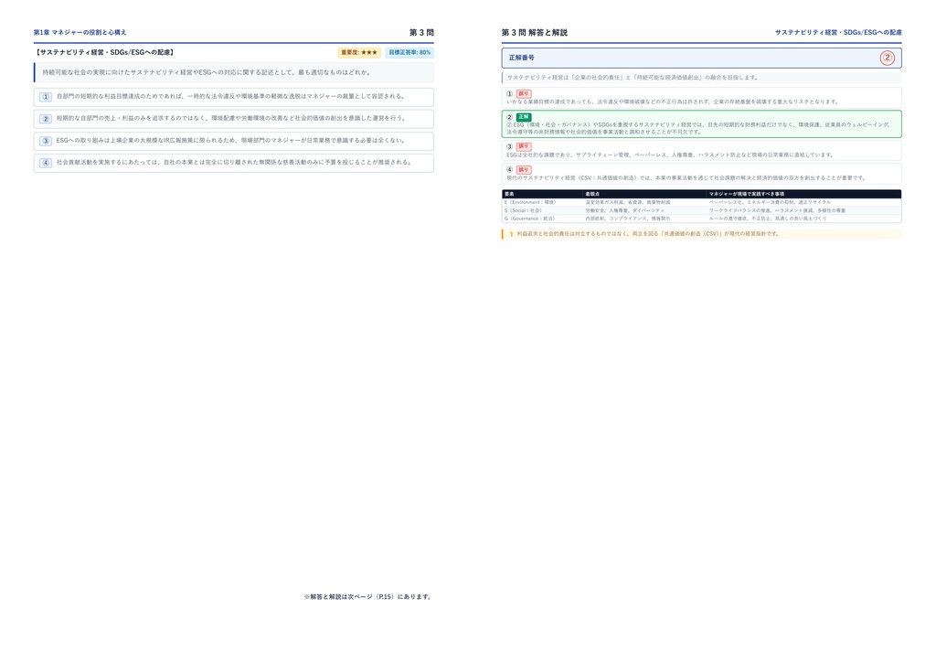Click the 正解番号 label
This screenshot has height=662, width=936.
[x=521, y=58]
